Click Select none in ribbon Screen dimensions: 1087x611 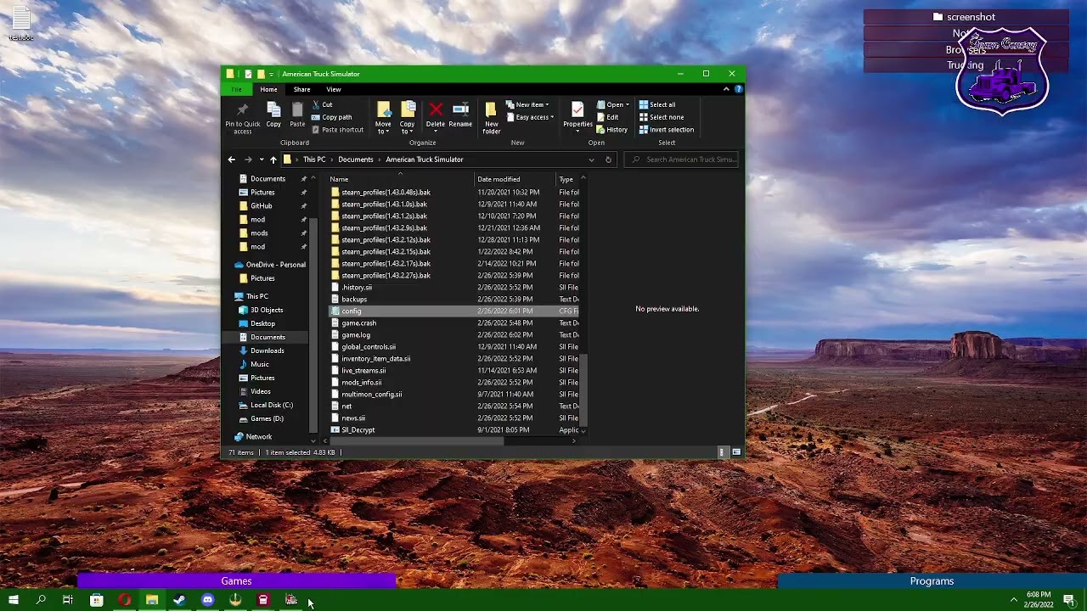click(x=661, y=117)
